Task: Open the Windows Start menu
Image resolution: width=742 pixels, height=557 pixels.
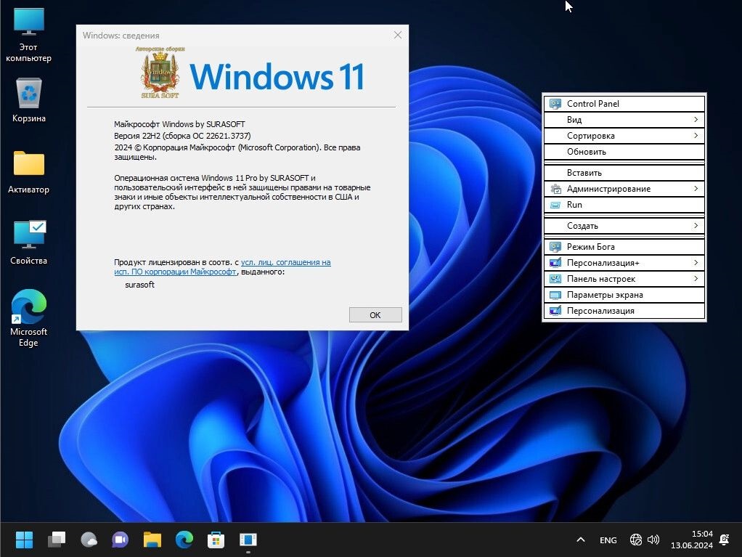Action: (x=24, y=540)
